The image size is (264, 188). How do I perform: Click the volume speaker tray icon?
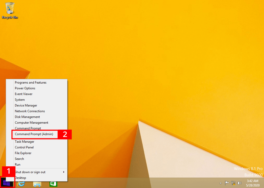tap(240, 183)
